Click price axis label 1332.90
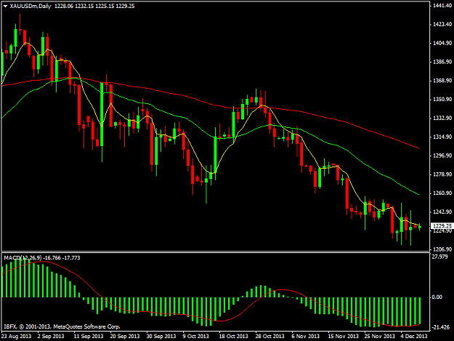454x341 pixels. point(442,118)
